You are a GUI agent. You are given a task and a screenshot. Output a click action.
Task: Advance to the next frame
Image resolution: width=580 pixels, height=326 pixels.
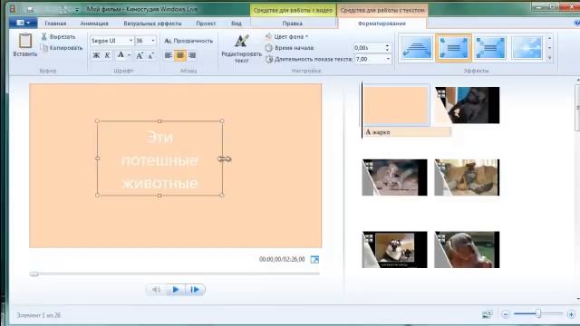(195, 290)
